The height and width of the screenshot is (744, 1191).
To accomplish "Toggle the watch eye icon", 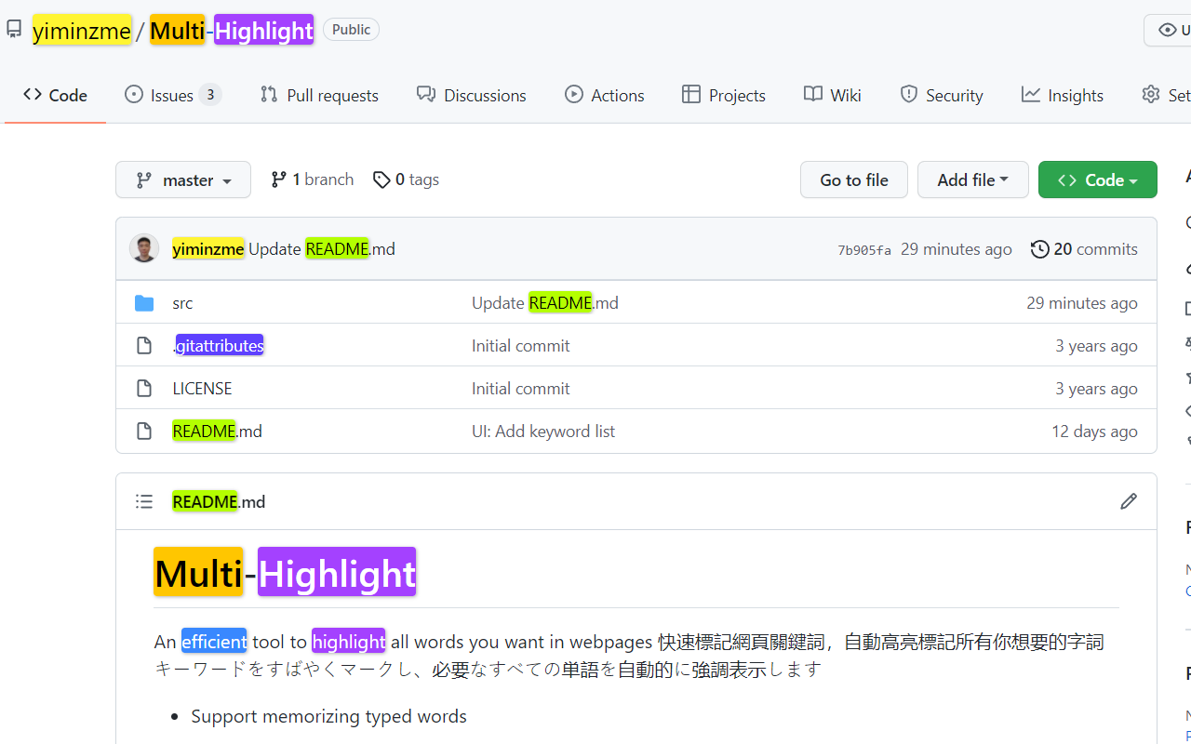I will tap(1167, 29).
